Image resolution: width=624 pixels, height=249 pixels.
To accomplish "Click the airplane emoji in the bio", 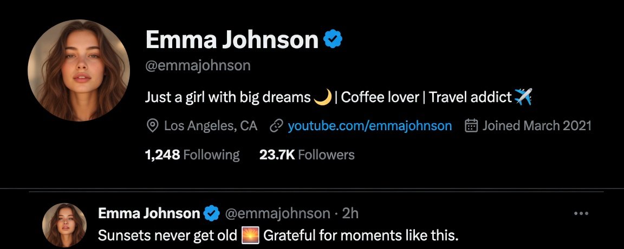I will 523,97.
